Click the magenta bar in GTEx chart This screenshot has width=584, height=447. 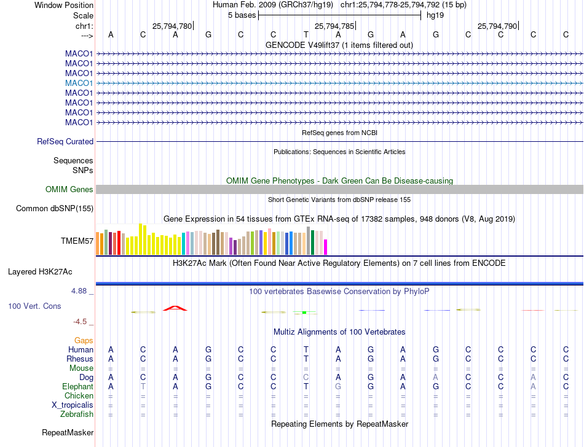[x=326, y=247]
